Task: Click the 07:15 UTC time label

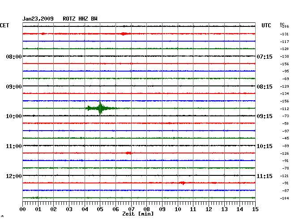Action: pos(265,56)
